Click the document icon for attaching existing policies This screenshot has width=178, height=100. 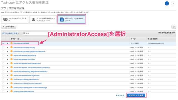[x=62, y=19]
